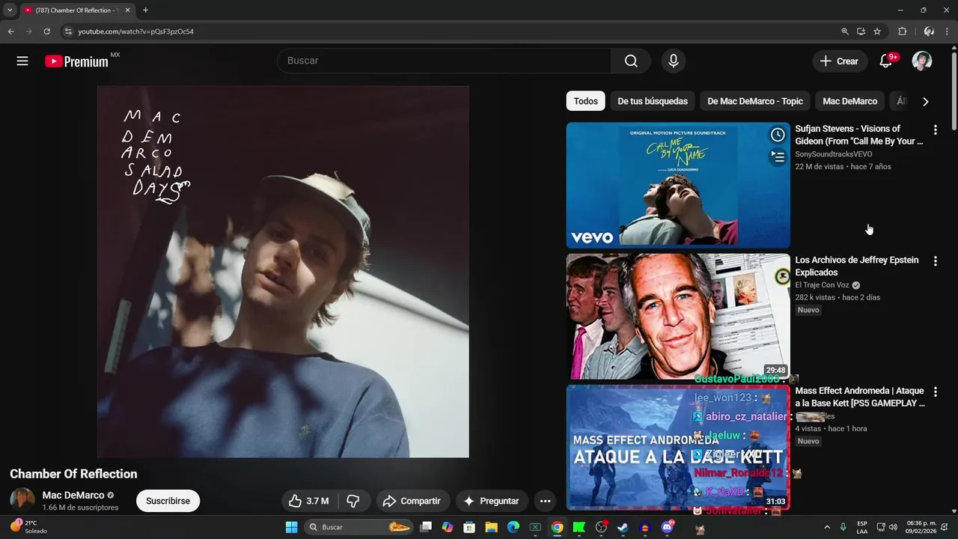Click Windows taskbar Buscar search box
The height and width of the screenshot is (539, 958).
point(358,527)
